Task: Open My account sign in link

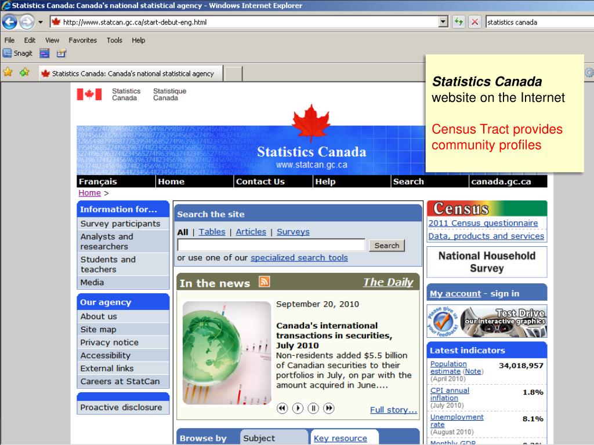Action: click(455, 294)
